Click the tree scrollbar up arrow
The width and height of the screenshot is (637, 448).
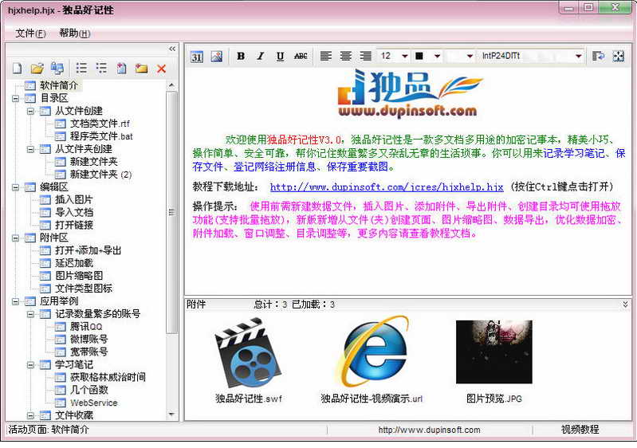[172, 85]
